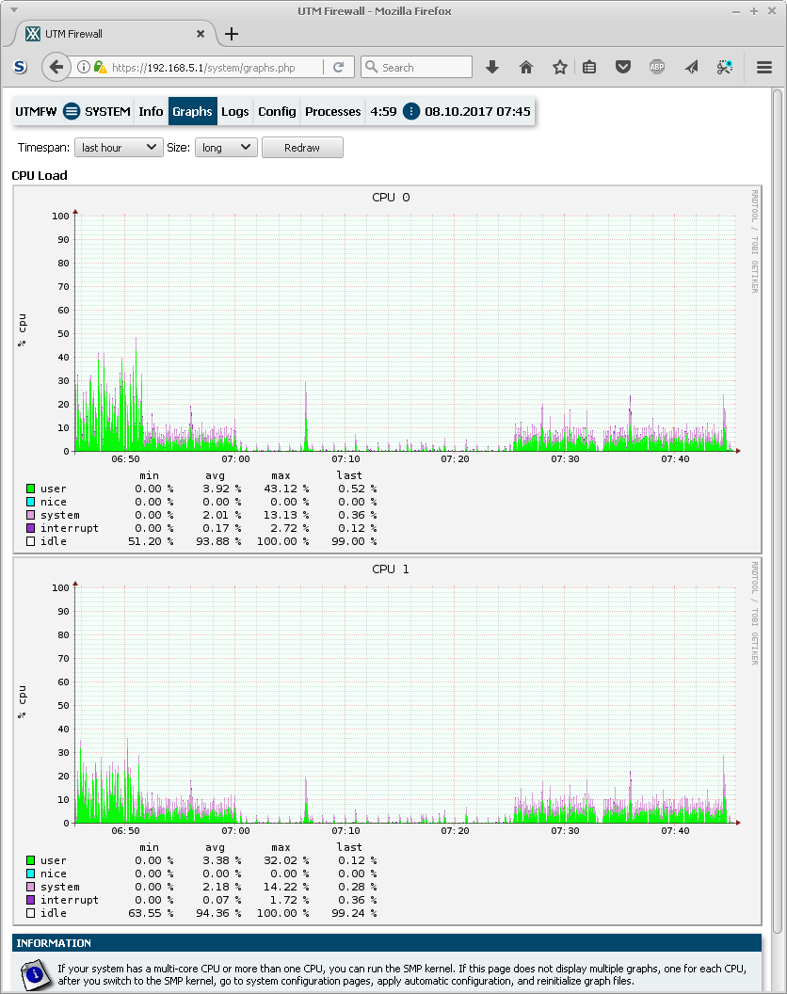
Task: Click the URL address field
Action: pos(216,67)
